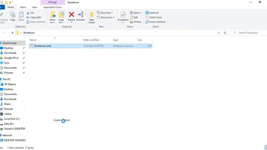Screen dimensions: 267x150
Task: Open the Open dropdown in ribbon
Action: [136, 13]
